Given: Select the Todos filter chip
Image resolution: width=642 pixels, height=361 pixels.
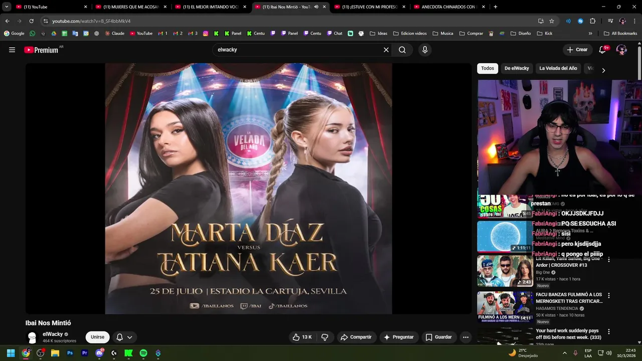Looking at the screenshot, I should 488,68.
